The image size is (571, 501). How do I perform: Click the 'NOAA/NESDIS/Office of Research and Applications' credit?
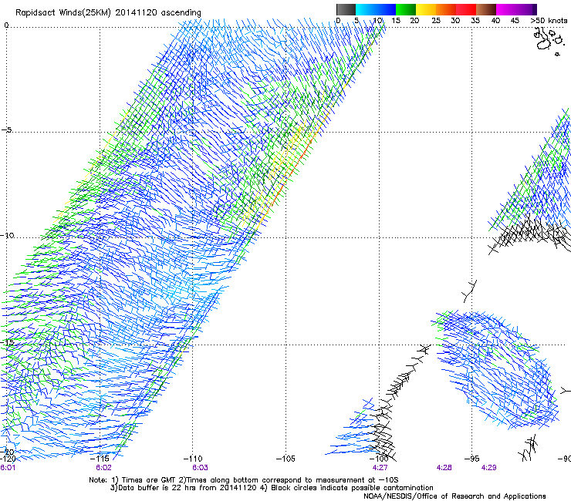[454, 496]
